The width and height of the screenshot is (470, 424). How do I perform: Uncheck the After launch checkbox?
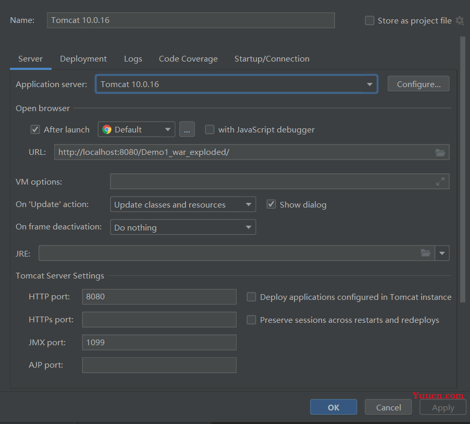pyautogui.click(x=35, y=130)
